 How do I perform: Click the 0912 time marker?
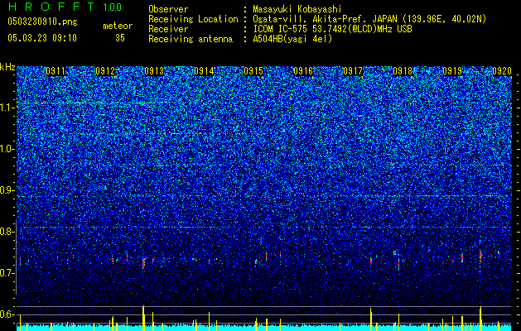pos(105,71)
